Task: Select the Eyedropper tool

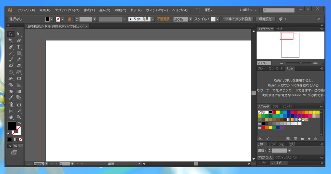Action: 11,98
